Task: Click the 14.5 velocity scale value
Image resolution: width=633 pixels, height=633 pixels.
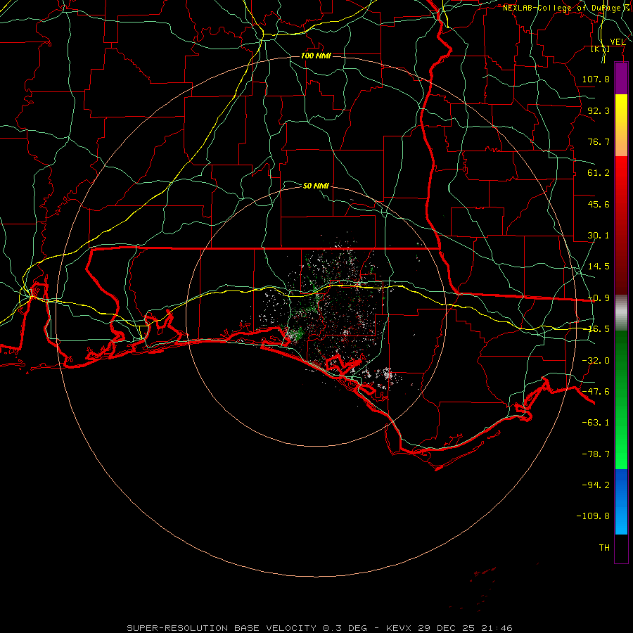Action: coord(599,267)
